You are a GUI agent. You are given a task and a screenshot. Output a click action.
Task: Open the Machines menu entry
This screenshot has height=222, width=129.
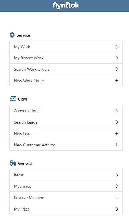[66, 186]
